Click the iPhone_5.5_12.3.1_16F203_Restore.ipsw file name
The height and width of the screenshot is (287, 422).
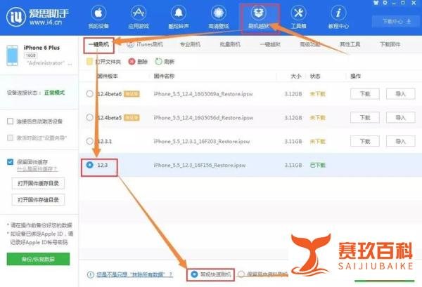[202, 141]
